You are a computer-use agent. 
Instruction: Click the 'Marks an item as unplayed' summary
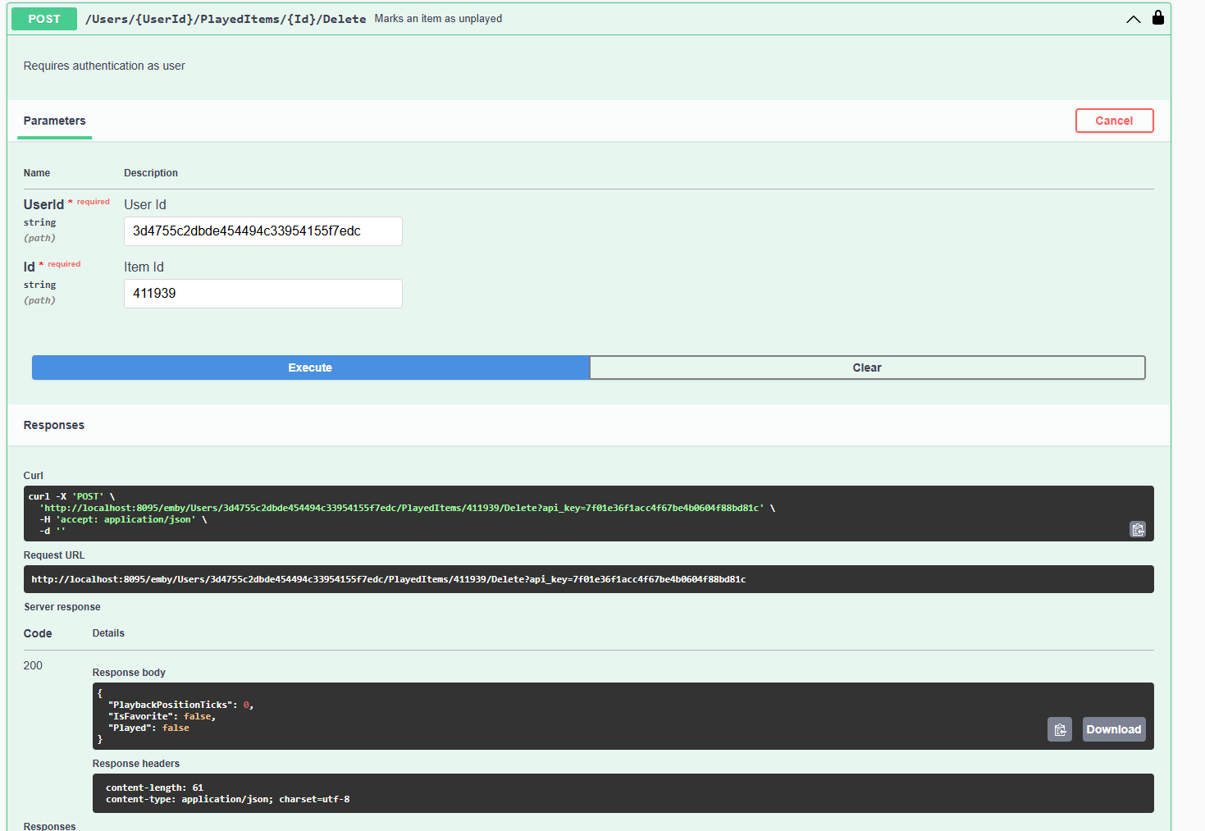438,19
